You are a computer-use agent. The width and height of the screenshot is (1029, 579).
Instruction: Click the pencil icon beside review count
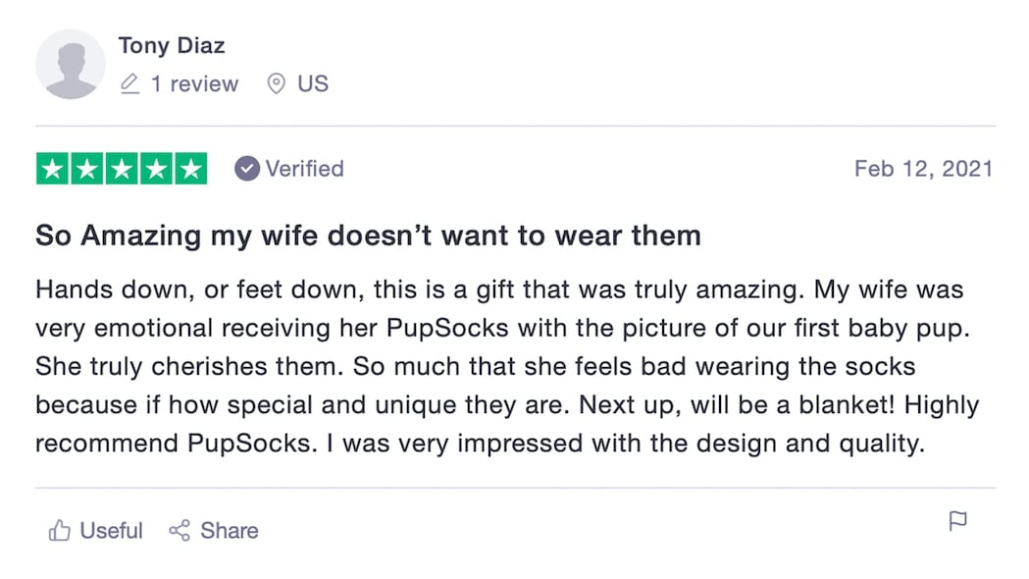pyautogui.click(x=129, y=84)
